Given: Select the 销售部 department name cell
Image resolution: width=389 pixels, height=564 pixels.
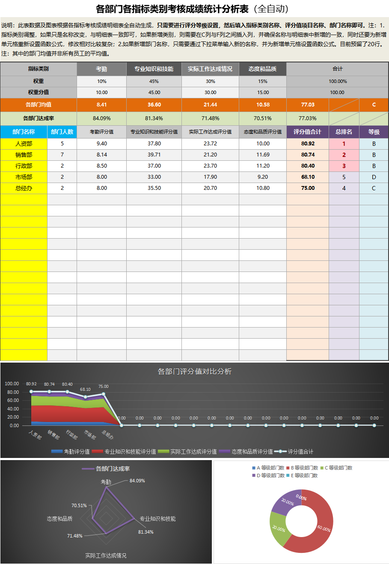Looking at the screenshot, I should pos(24,155).
